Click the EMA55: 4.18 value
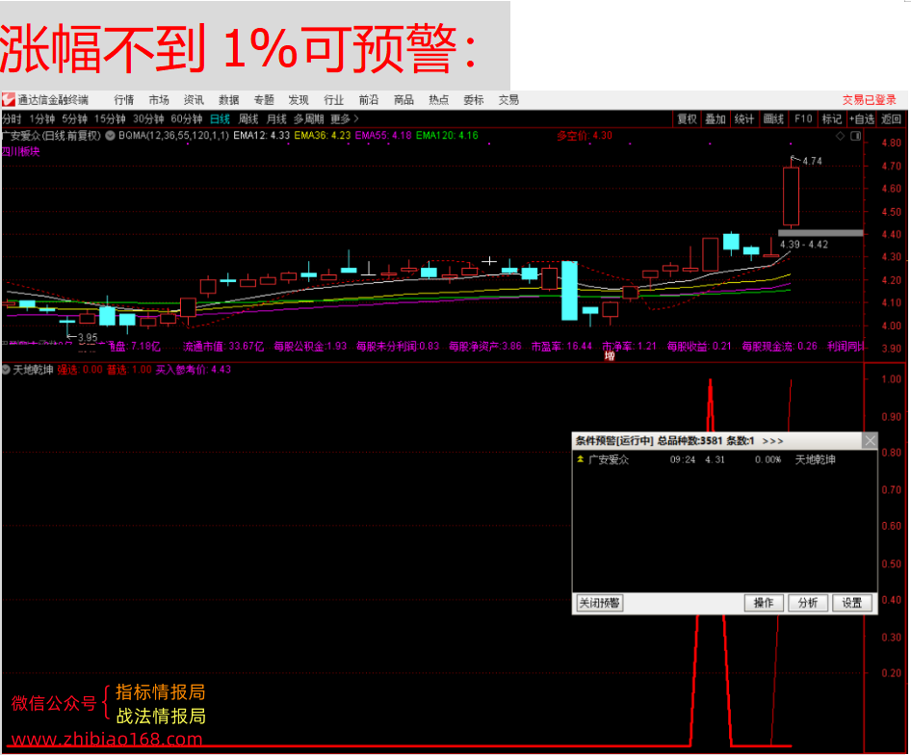 (x=383, y=136)
